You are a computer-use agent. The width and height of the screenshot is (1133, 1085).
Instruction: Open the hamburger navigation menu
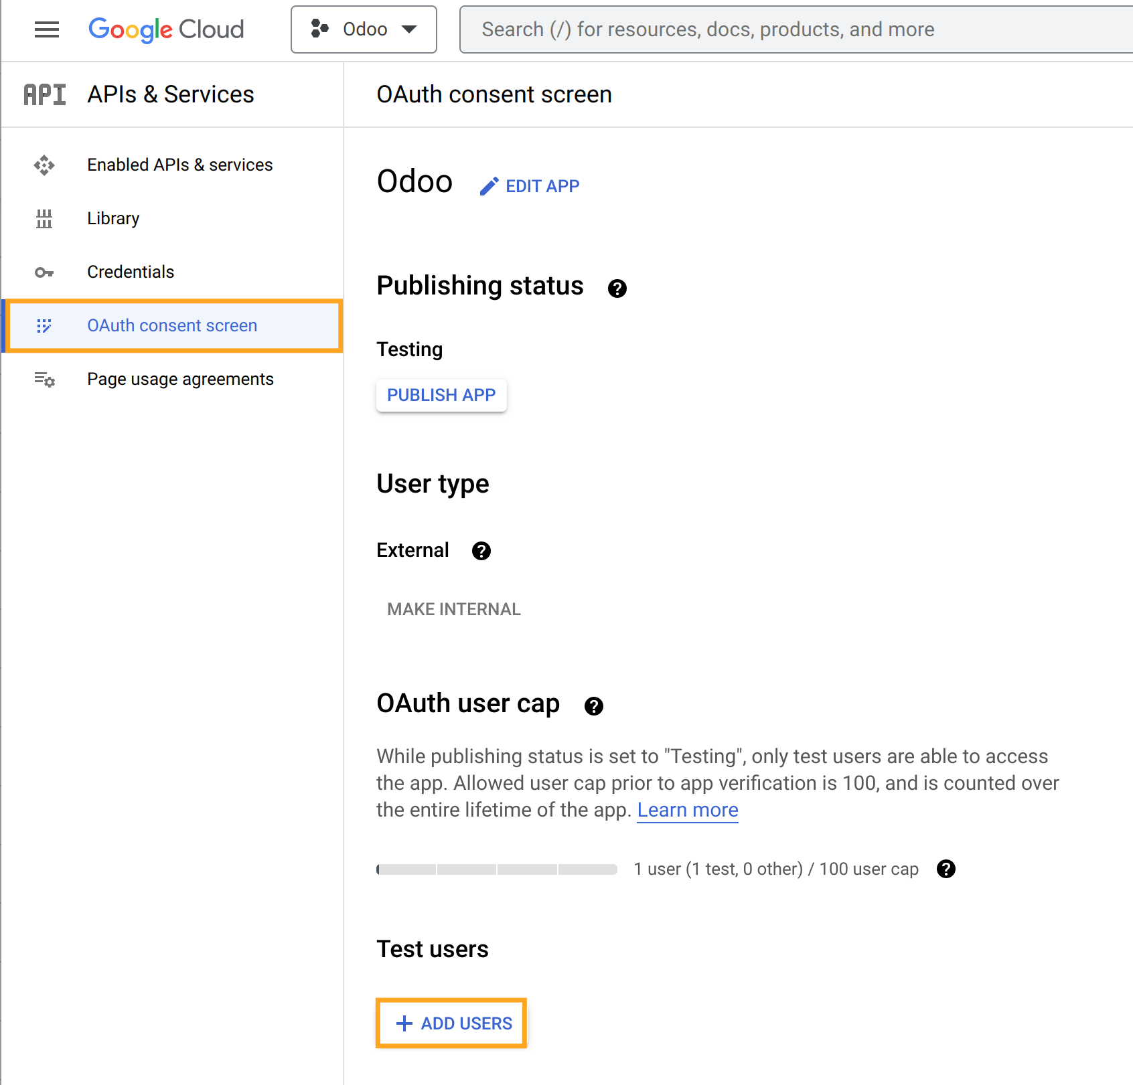point(47,29)
